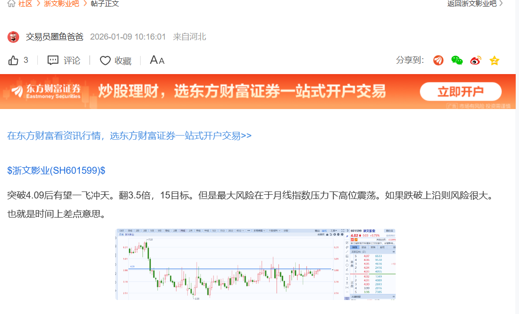Click the 立即开户 button in banner
This screenshot has height=314, width=519.
(x=461, y=91)
